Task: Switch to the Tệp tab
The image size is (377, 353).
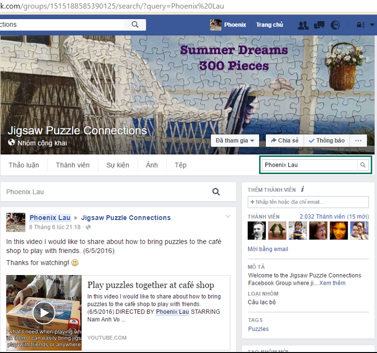Action: (181, 165)
